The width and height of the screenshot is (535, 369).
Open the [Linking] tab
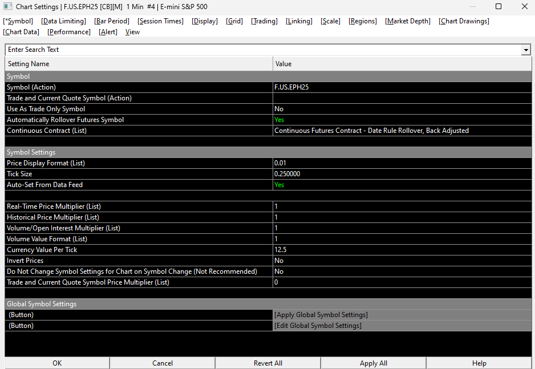(x=299, y=21)
